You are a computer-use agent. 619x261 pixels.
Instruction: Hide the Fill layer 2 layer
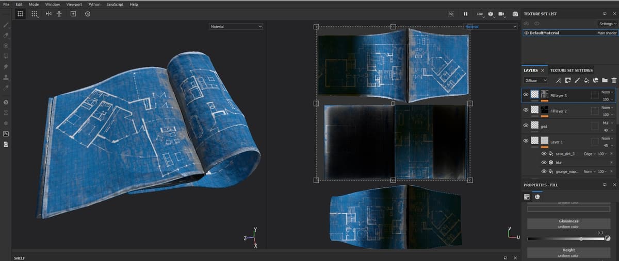click(526, 110)
